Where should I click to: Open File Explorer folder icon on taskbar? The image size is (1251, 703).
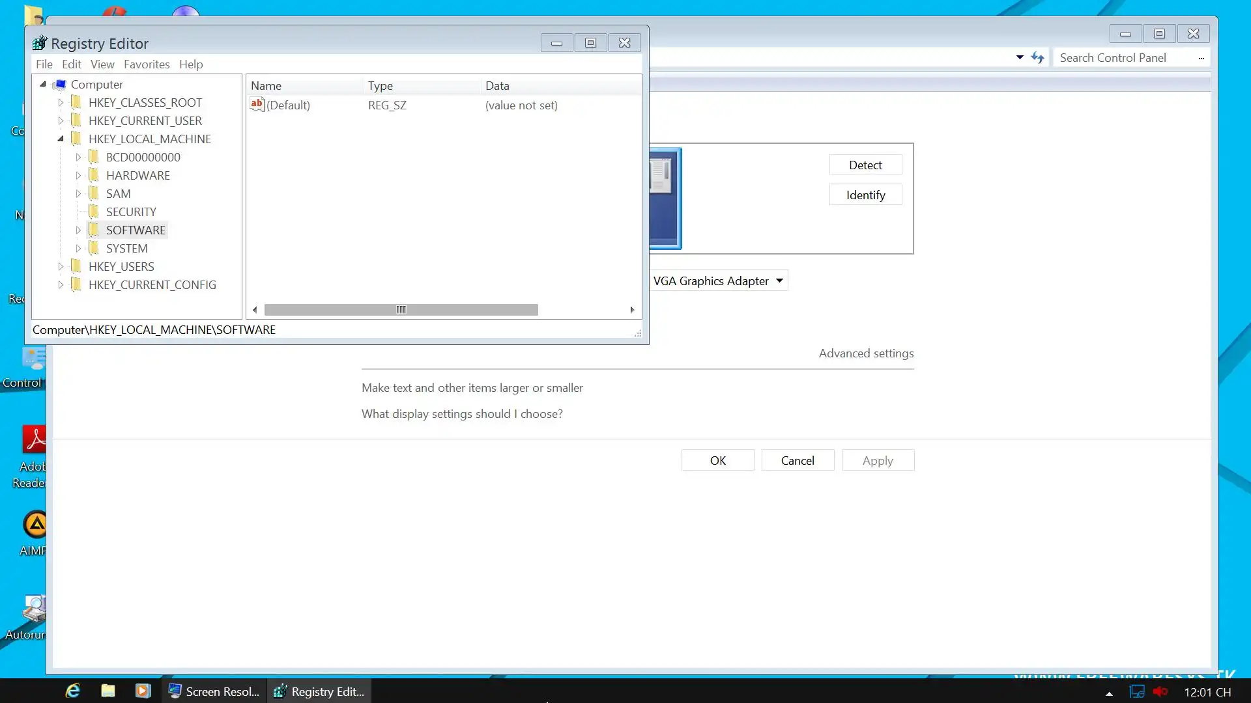pyautogui.click(x=108, y=691)
